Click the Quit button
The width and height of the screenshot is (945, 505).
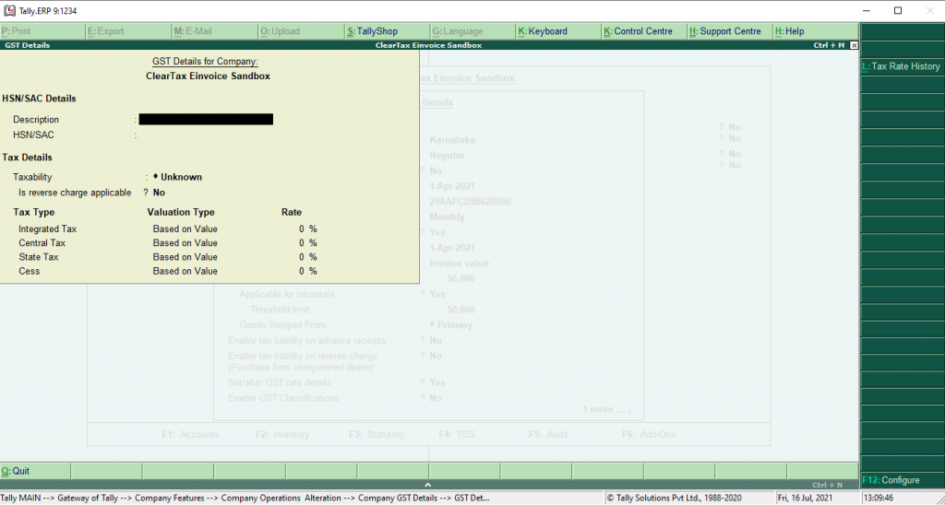click(x=35, y=471)
